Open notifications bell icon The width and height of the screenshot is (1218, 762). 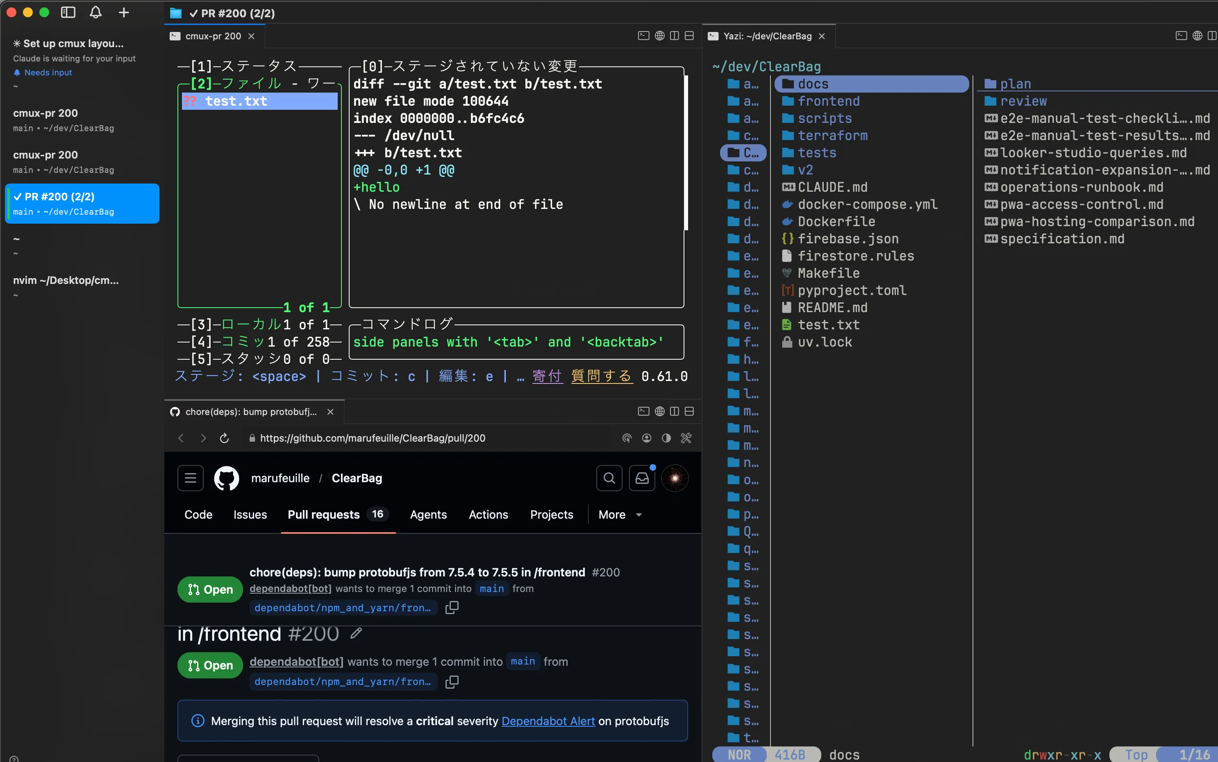[x=95, y=13]
